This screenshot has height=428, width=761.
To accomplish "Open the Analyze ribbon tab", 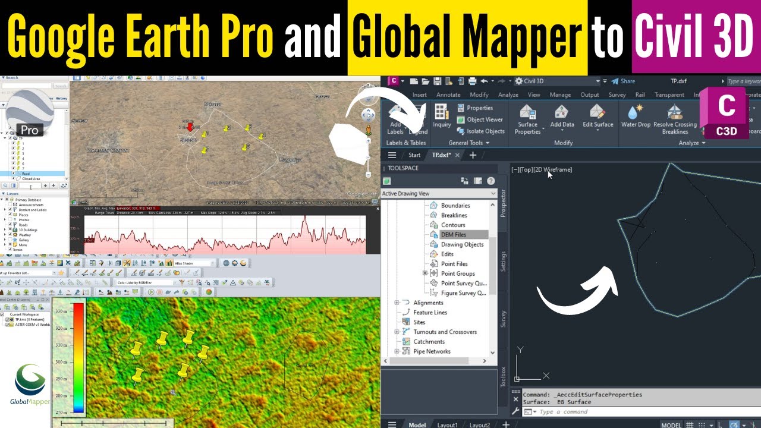I will tap(508, 95).
